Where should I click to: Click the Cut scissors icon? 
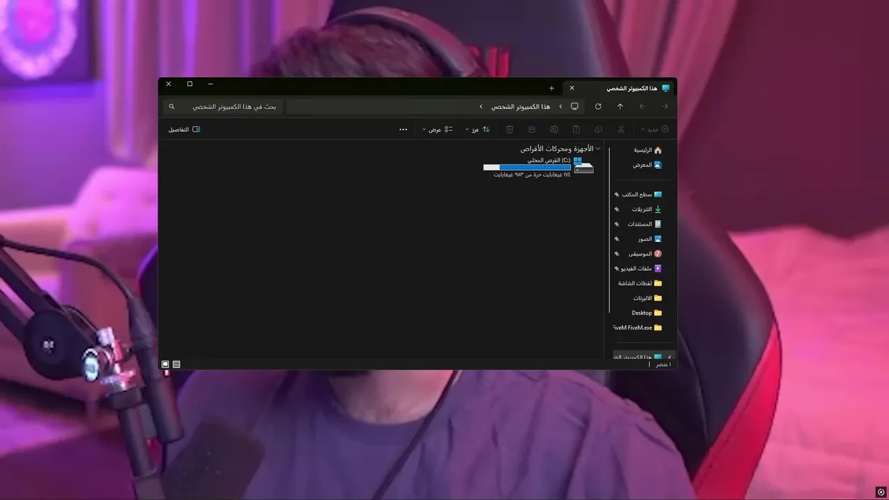621,129
